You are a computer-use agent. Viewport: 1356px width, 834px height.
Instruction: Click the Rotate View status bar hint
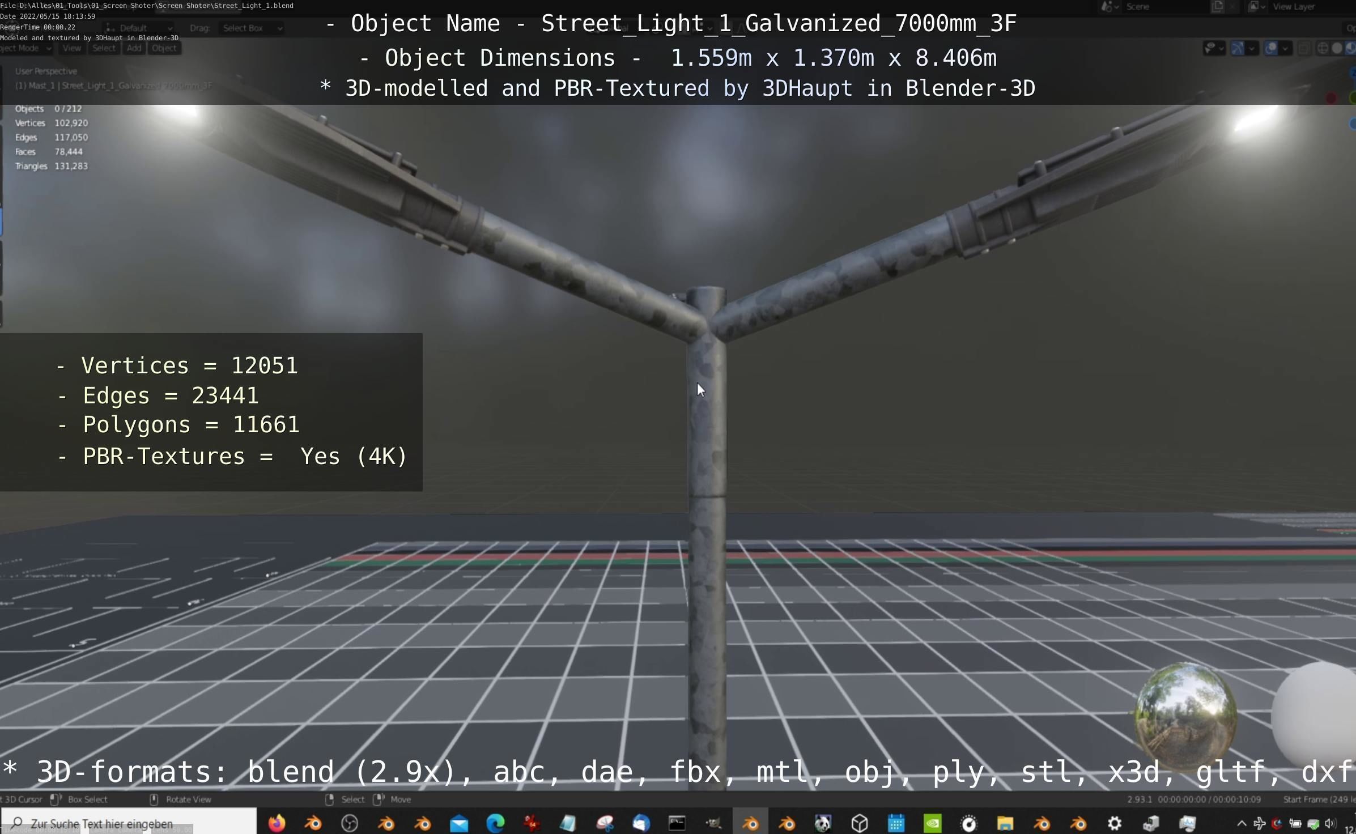pyautogui.click(x=181, y=799)
